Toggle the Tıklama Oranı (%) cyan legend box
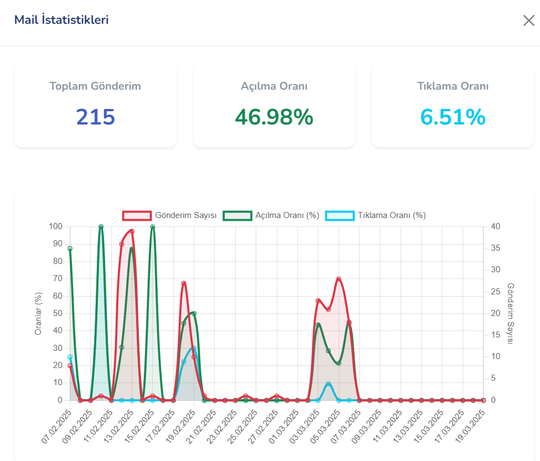This screenshot has width=540, height=461. [339, 216]
